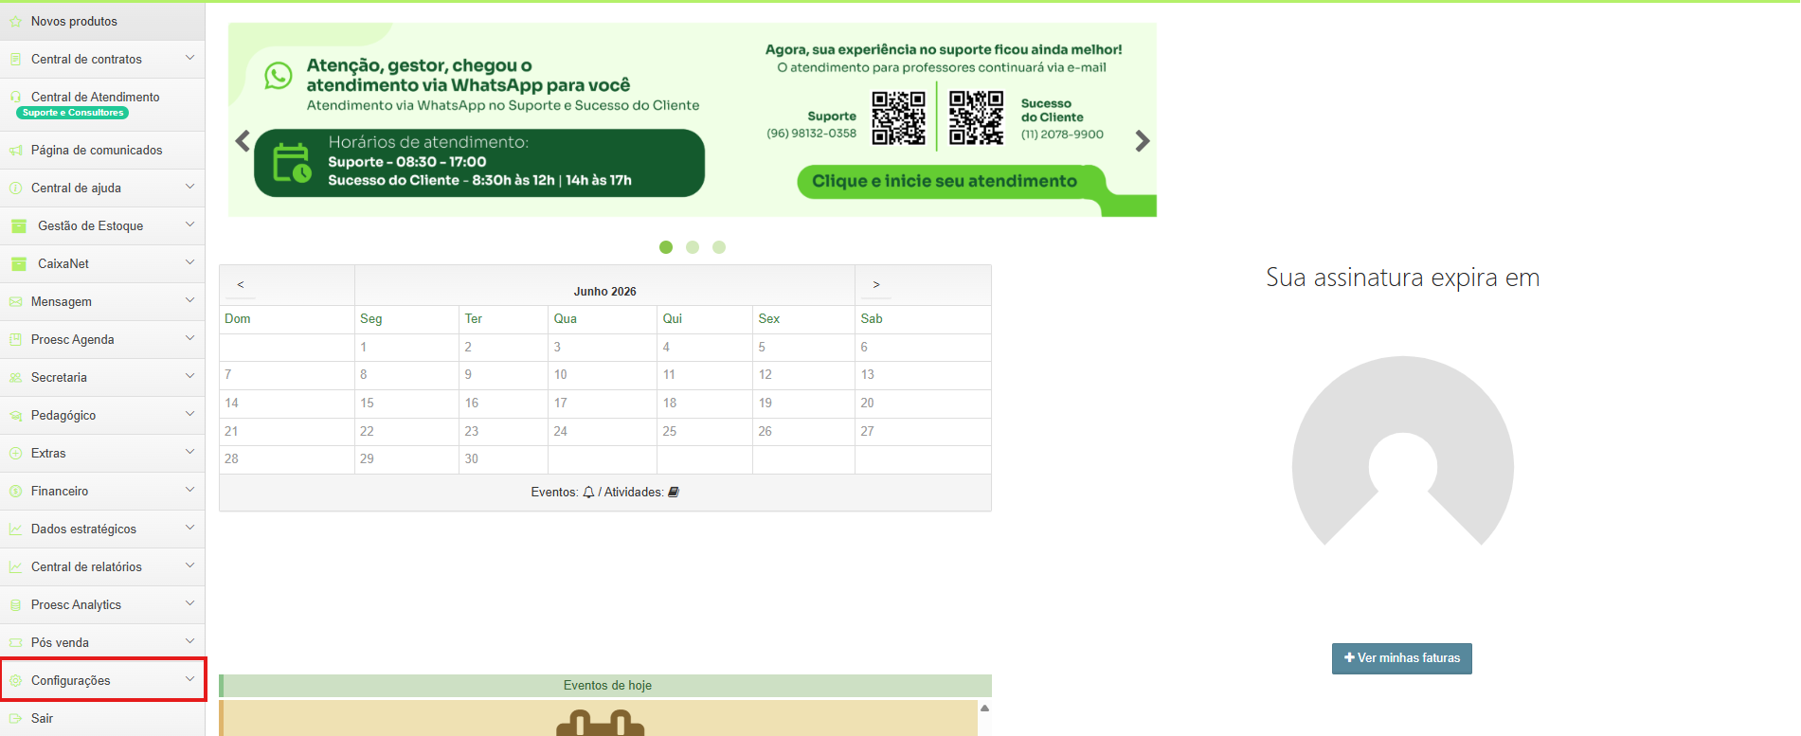Open Proesc Agenda menu item
1801x736 pixels.
point(102,339)
